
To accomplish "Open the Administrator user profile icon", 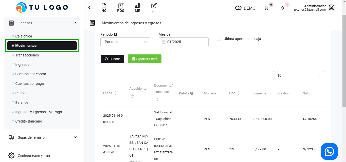I will [x=331, y=8].
